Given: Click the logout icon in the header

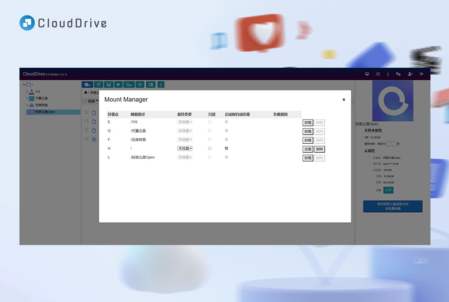Looking at the screenshot, I should (422, 74).
